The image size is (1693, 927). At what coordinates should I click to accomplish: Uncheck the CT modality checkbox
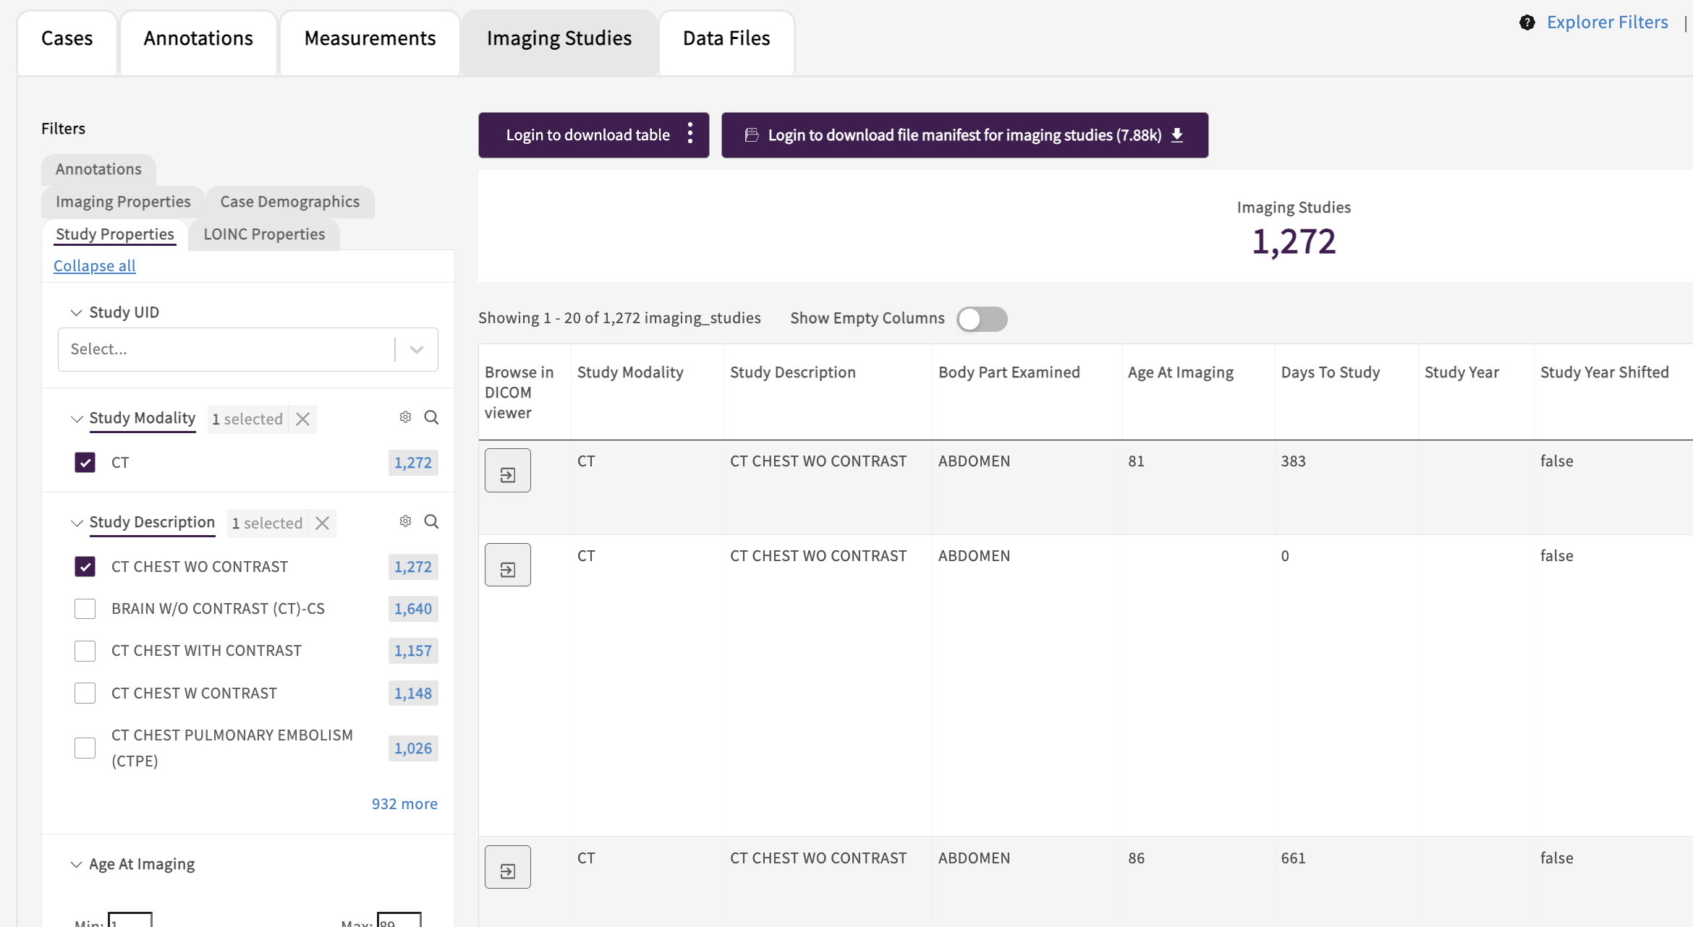tap(85, 462)
